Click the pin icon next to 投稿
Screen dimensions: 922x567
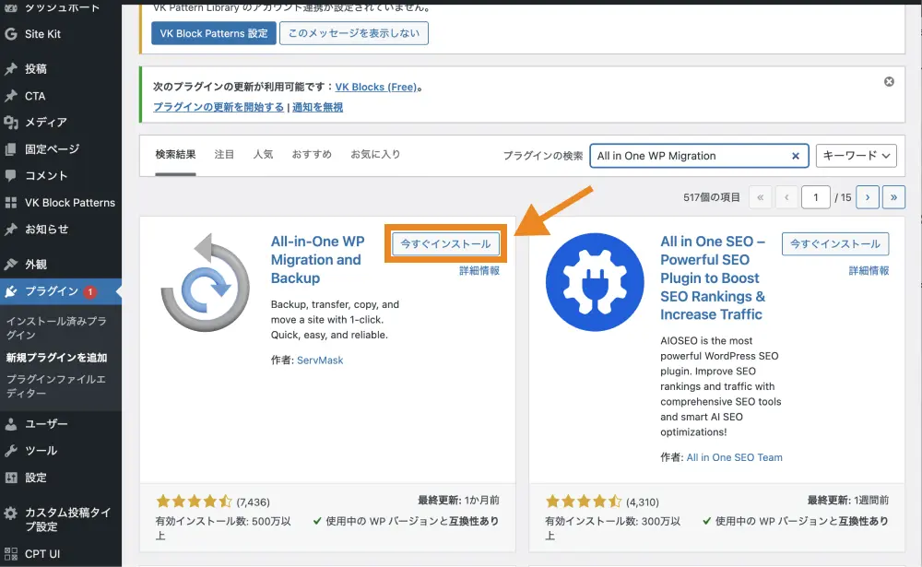11,69
